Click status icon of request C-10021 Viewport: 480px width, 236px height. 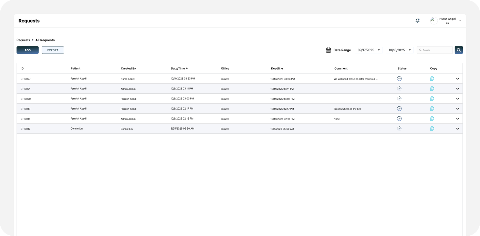click(x=399, y=89)
